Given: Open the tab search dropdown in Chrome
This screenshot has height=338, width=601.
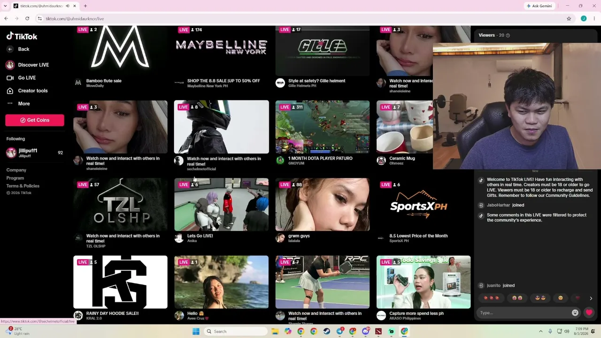Looking at the screenshot, I should point(6,6).
